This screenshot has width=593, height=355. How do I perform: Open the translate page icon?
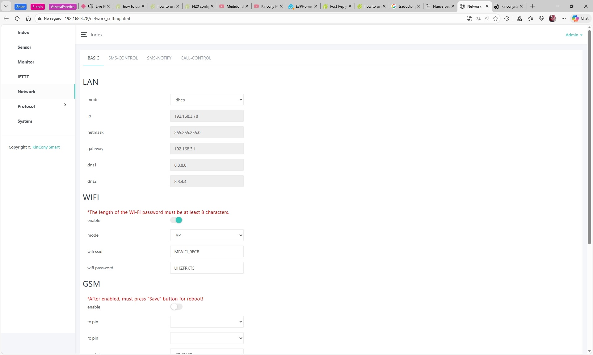[x=478, y=18]
